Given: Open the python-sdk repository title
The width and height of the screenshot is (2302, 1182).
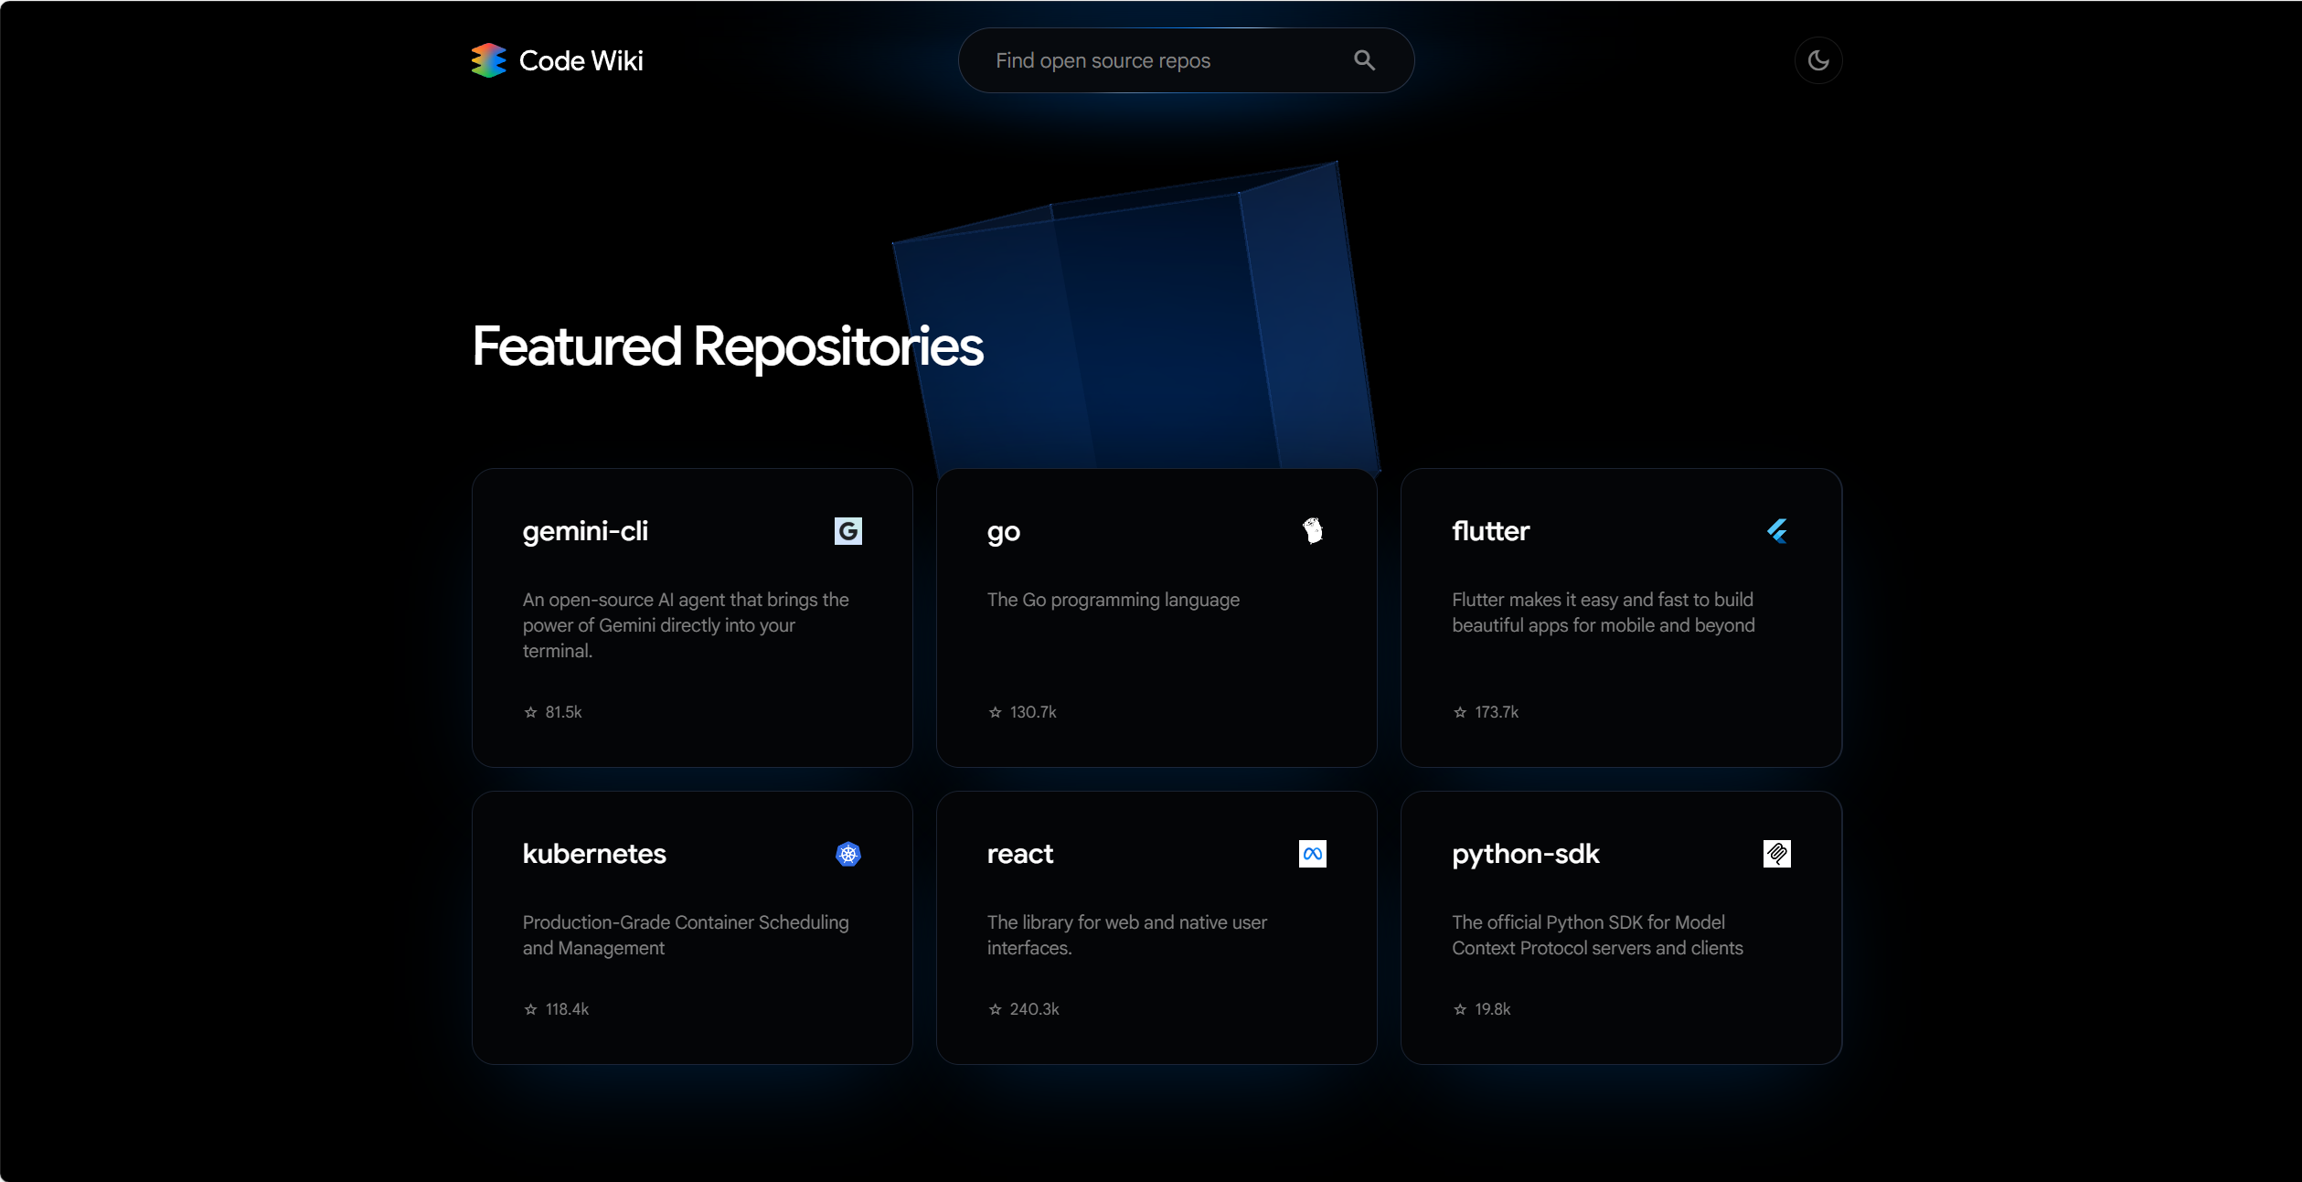Looking at the screenshot, I should tap(1526, 855).
